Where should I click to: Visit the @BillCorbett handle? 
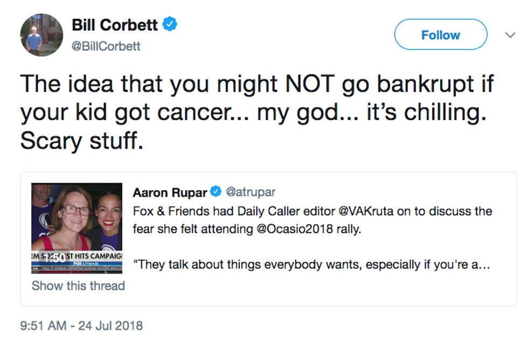tap(106, 46)
